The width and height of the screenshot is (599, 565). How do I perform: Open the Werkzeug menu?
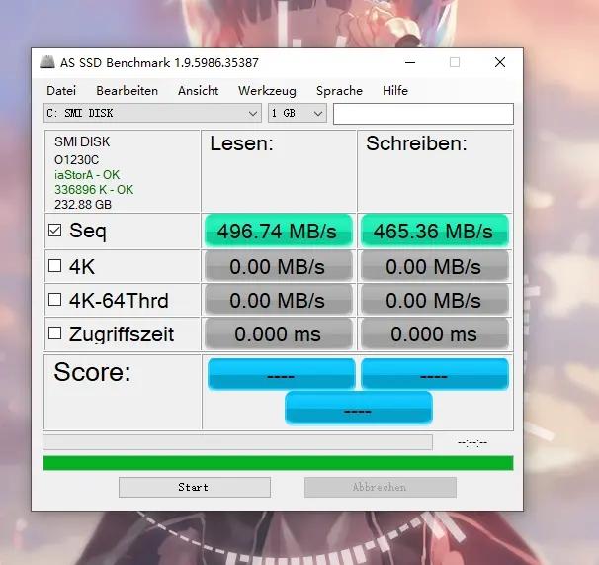click(267, 91)
